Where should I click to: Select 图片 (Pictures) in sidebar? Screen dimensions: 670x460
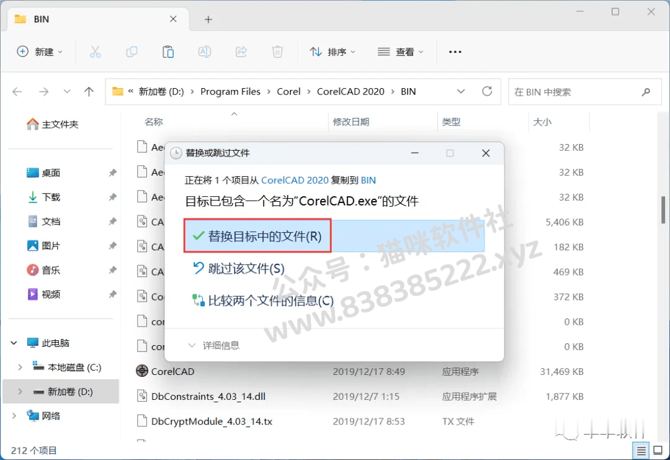point(43,246)
